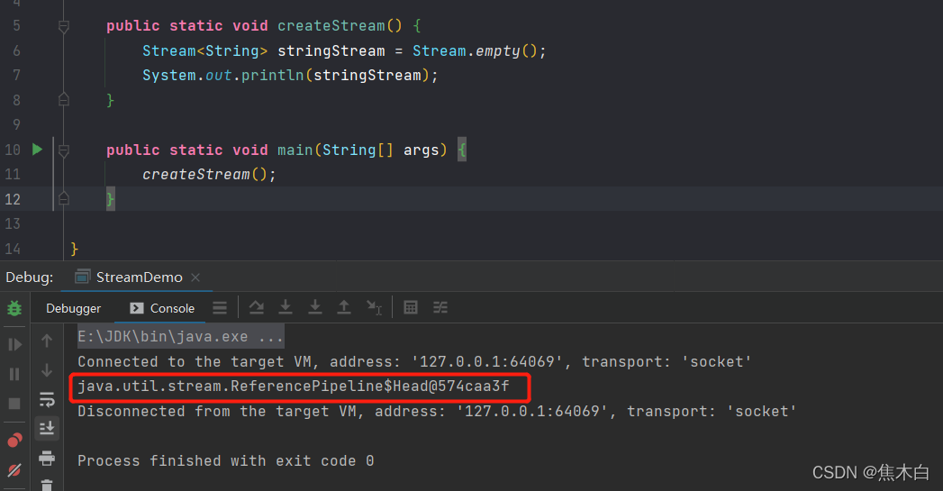Click line number 6 in the gutter
Viewport: 943px width, 491px height.
[x=16, y=51]
